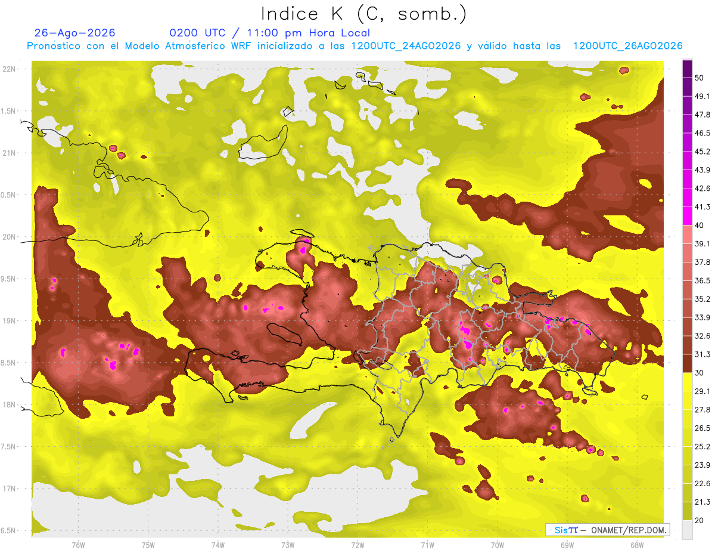The width and height of the screenshot is (715, 553).
Task: Click the dark brown swatch between 30 and 31.3
Action: [687, 363]
